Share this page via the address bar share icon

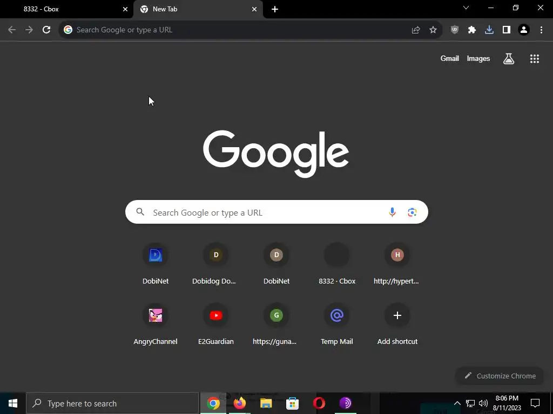pyautogui.click(x=416, y=30)
